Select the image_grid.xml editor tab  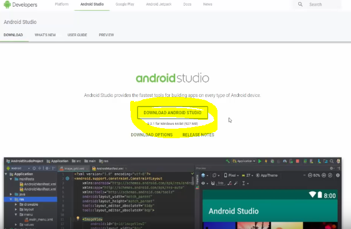74,168
